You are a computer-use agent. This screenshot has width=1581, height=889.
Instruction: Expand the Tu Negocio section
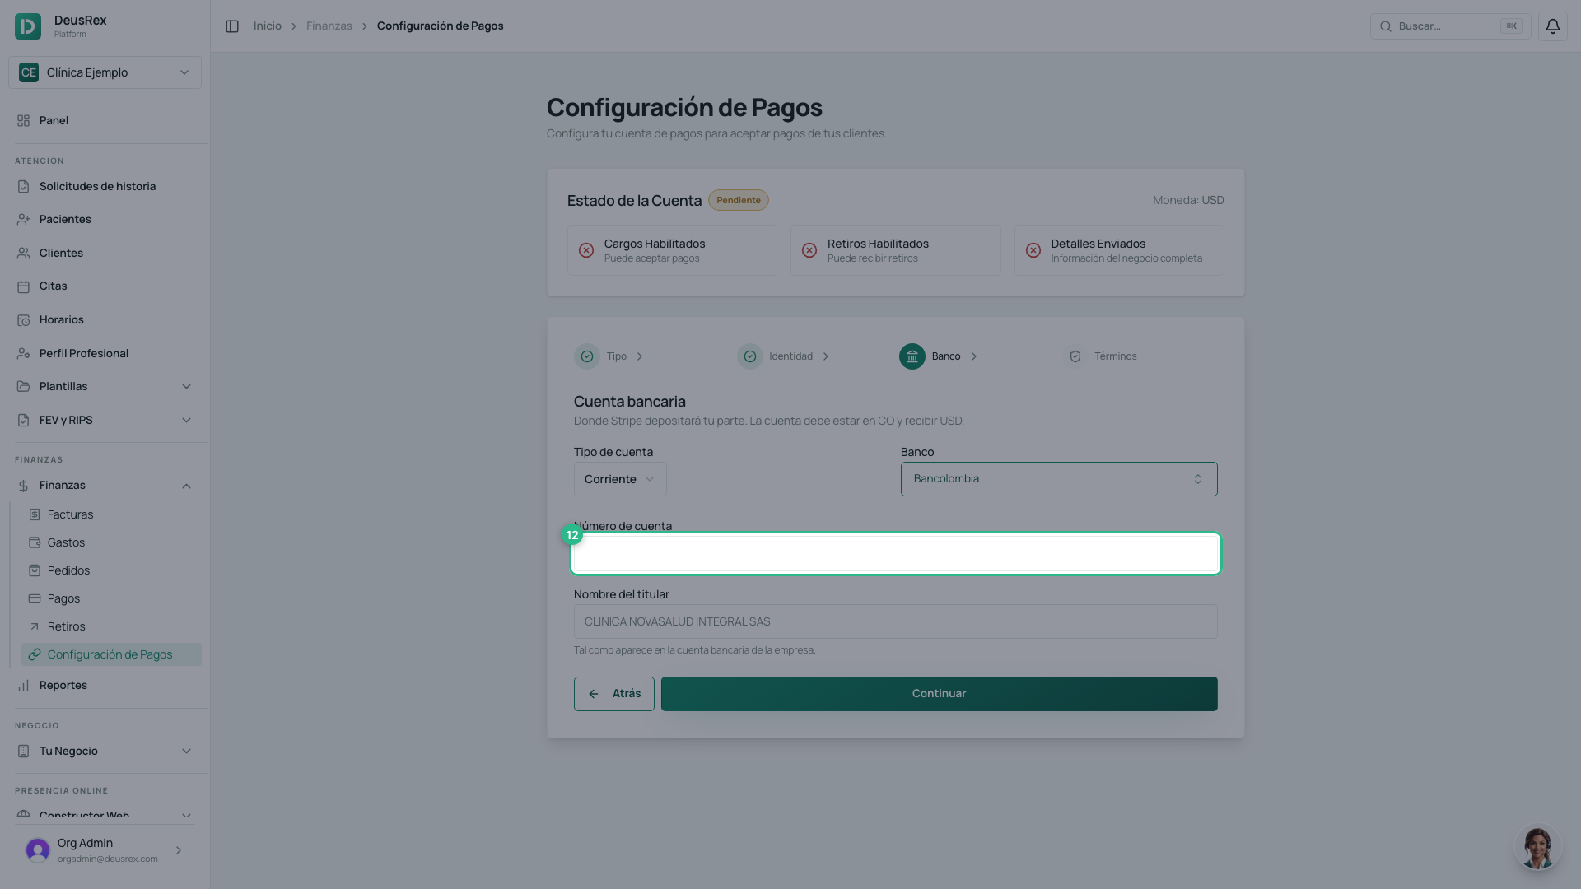(105, 751)
